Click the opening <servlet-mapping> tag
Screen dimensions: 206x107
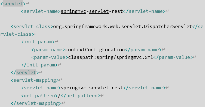[35, 80]
